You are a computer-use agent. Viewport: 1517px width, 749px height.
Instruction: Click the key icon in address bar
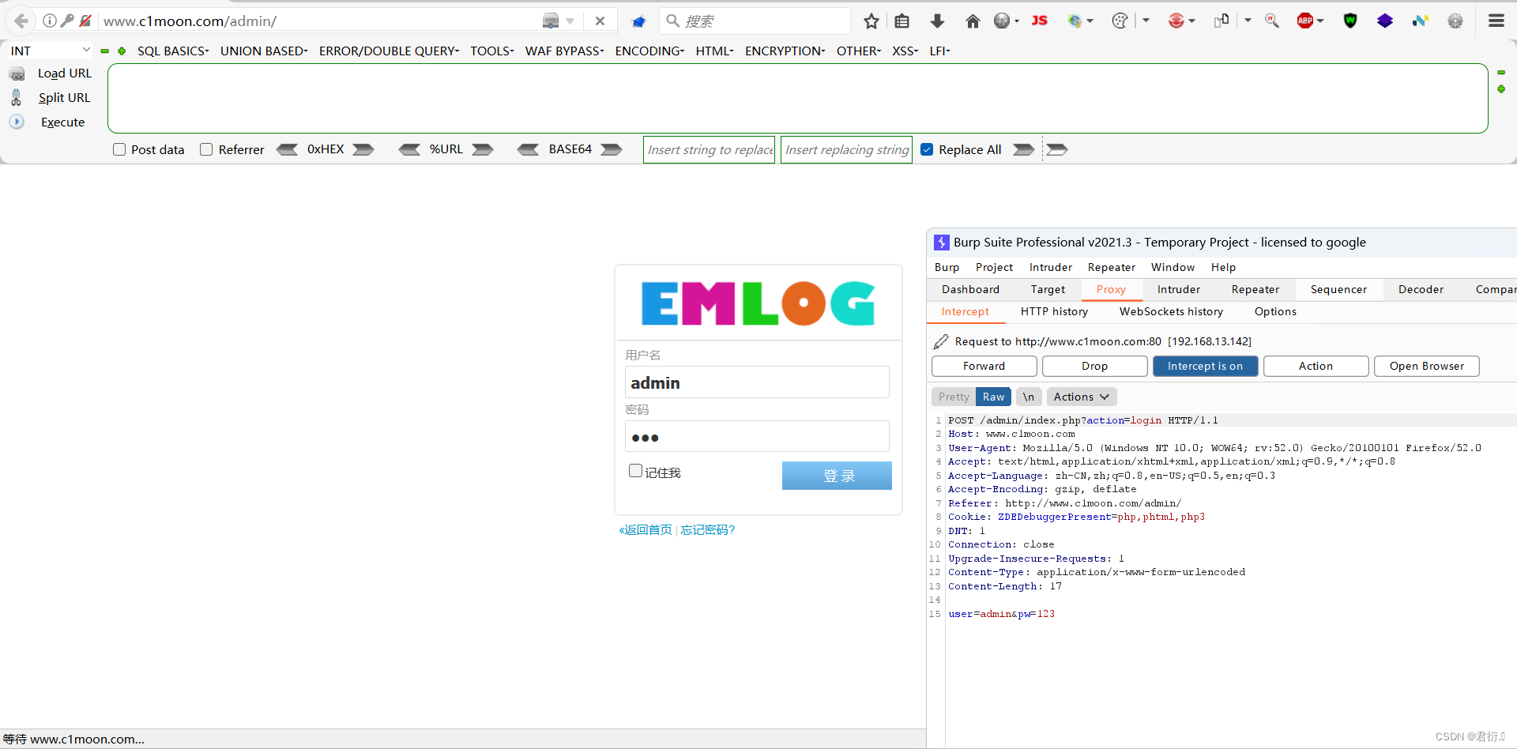67,21
